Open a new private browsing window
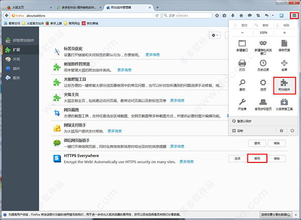Viewport: 301px width, 220px height. coord(263,48)
